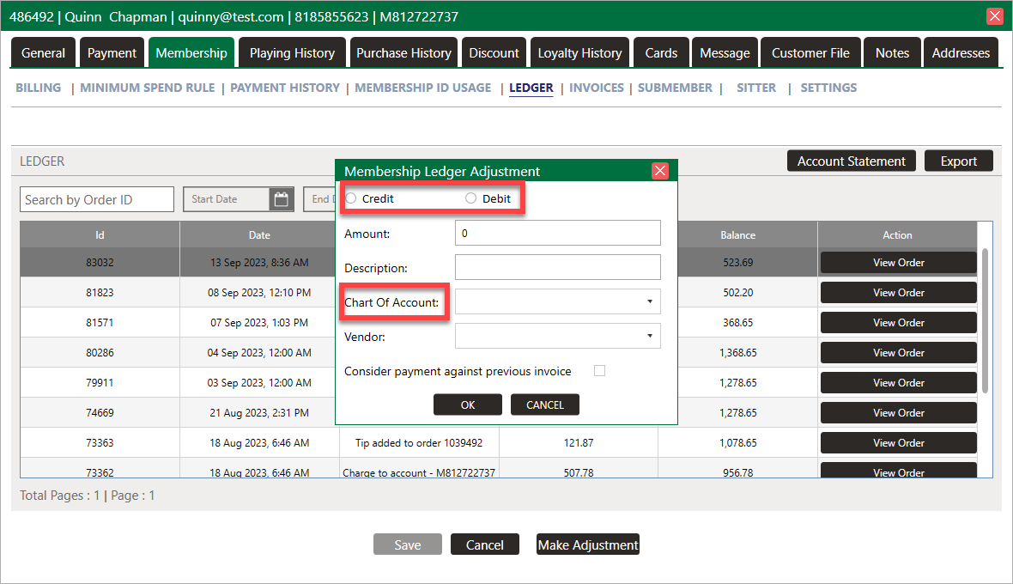
Task: Click the Description input field
Action: [557, 267]
